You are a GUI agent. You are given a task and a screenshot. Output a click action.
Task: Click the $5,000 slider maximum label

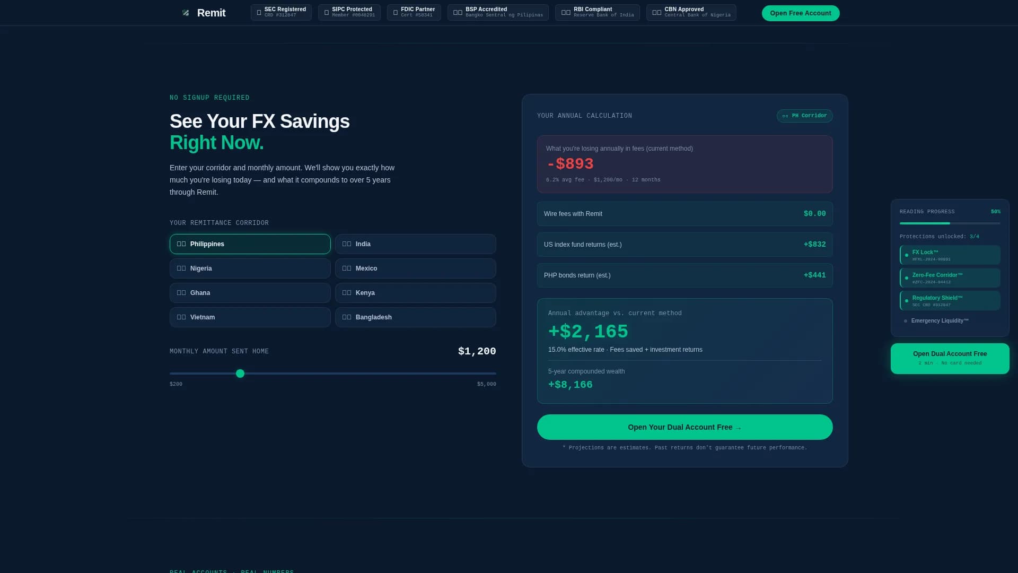(x=486, y=384)
